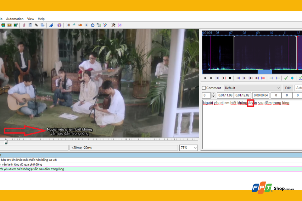Click the Shift to Current Frame icon

[x=15, y=25]
